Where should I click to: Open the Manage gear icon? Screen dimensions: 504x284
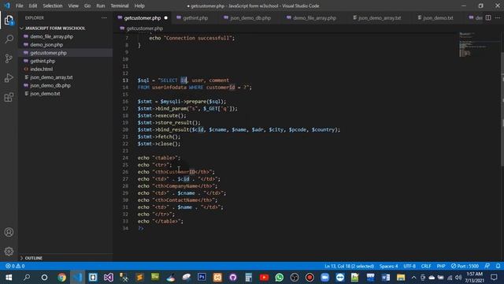[9, 251]
